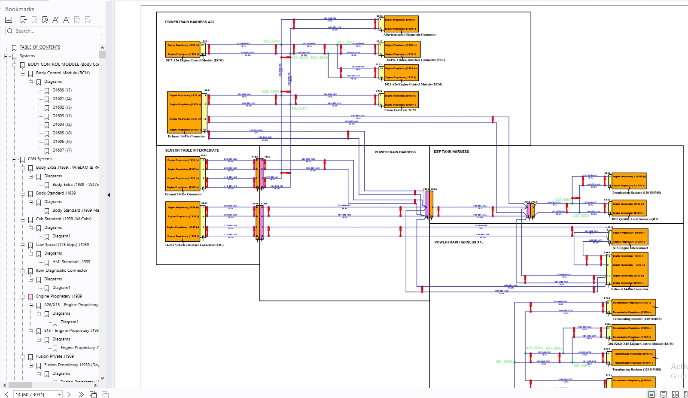Expand all bookmarks via the expand-bookmarks icon

(x=88, y=19)
